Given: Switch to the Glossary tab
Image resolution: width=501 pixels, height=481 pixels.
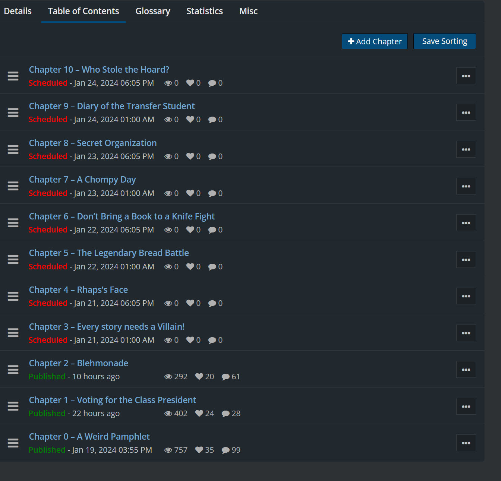Looking at the screenshot, I should pos(153,11).
